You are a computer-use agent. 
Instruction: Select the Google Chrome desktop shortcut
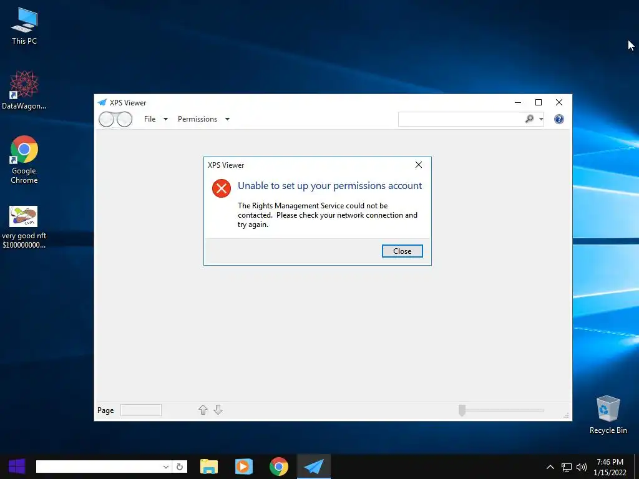click(24, 160)
